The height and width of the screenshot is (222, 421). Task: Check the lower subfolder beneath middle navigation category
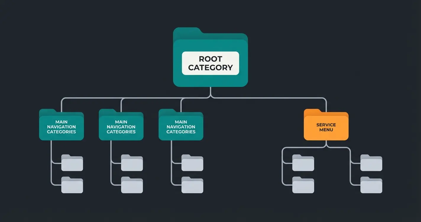[132, 185]
